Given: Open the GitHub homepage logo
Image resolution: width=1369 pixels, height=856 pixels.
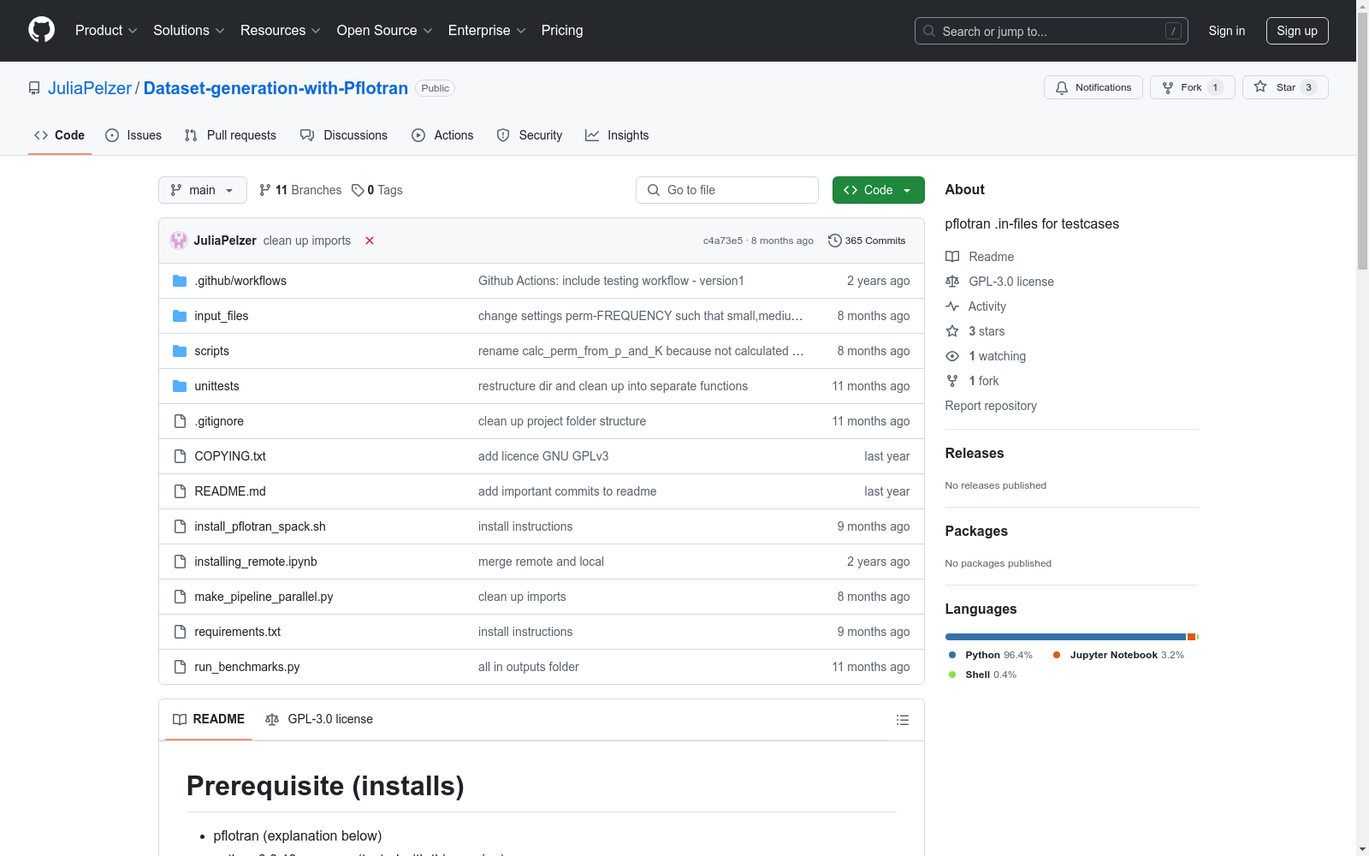Looking at the screenshot, I should click(41, 30).
